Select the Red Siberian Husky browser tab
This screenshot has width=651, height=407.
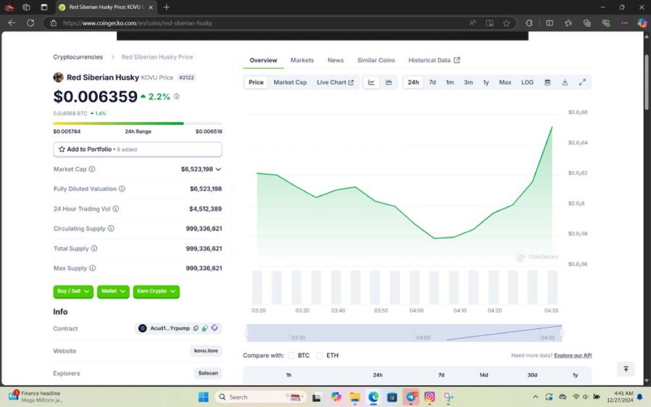point(106,7)
